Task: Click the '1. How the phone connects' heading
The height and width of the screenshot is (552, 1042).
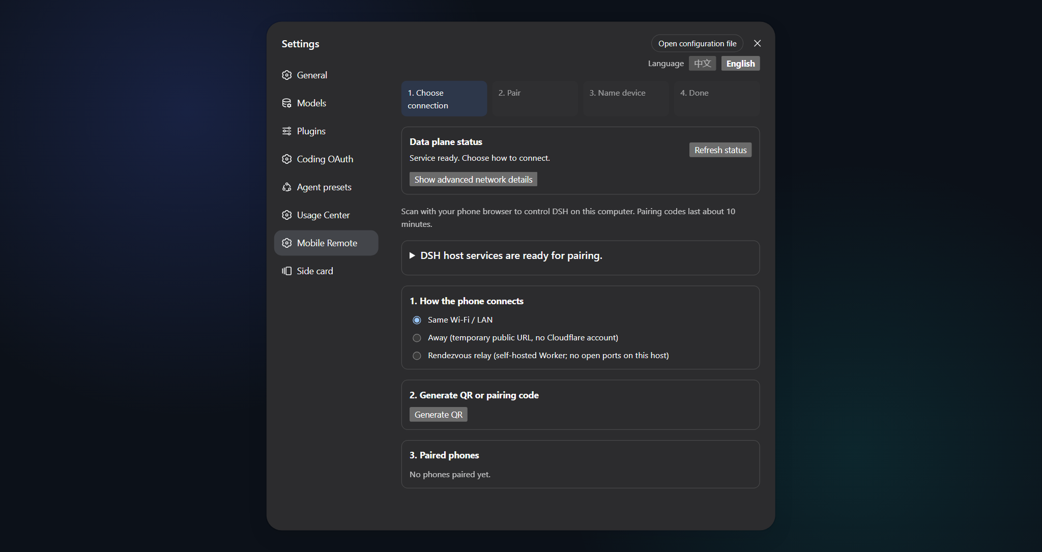Action: coord(467,301)
